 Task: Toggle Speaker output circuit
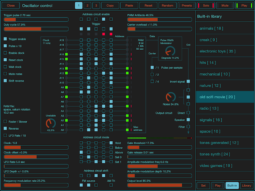(188, 120)
